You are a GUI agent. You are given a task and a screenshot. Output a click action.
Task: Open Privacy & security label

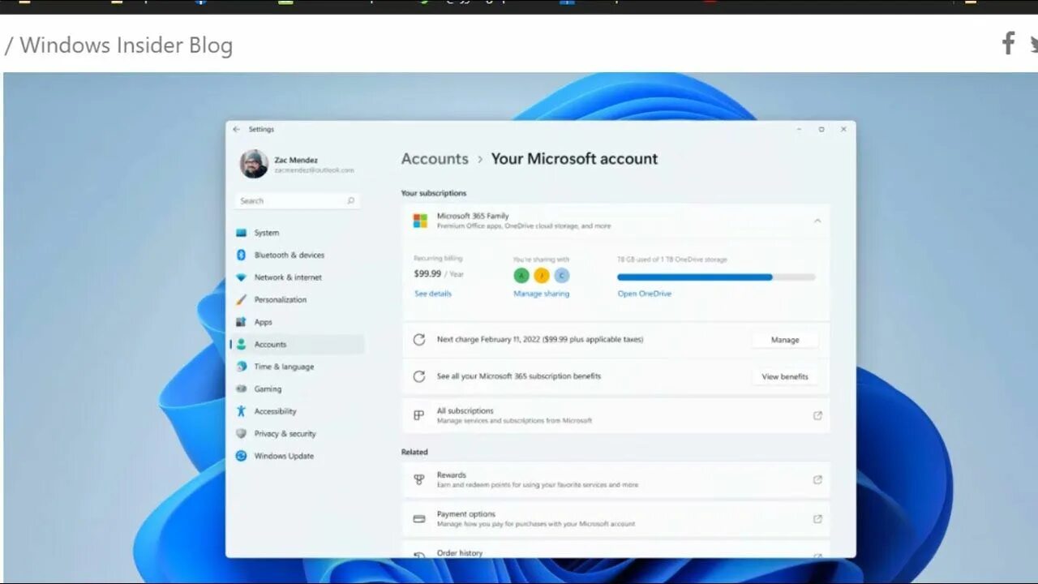[x=285, y=433]
